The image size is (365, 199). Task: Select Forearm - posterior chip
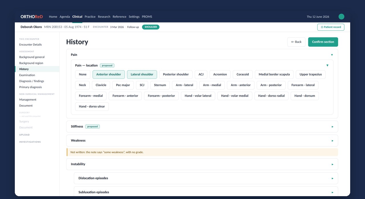point(161,96)
